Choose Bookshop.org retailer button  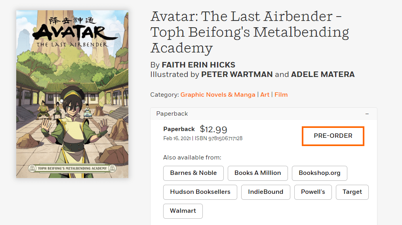pyautogui.click(x=319, y=173)
